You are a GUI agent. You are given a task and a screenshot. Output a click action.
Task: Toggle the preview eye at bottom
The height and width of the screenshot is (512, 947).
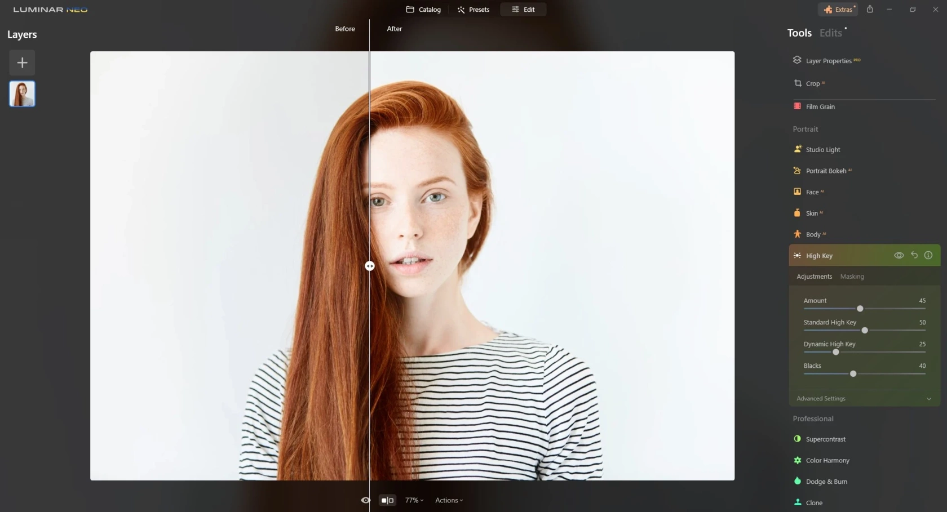pyautogui.click(x=365, y=500)
